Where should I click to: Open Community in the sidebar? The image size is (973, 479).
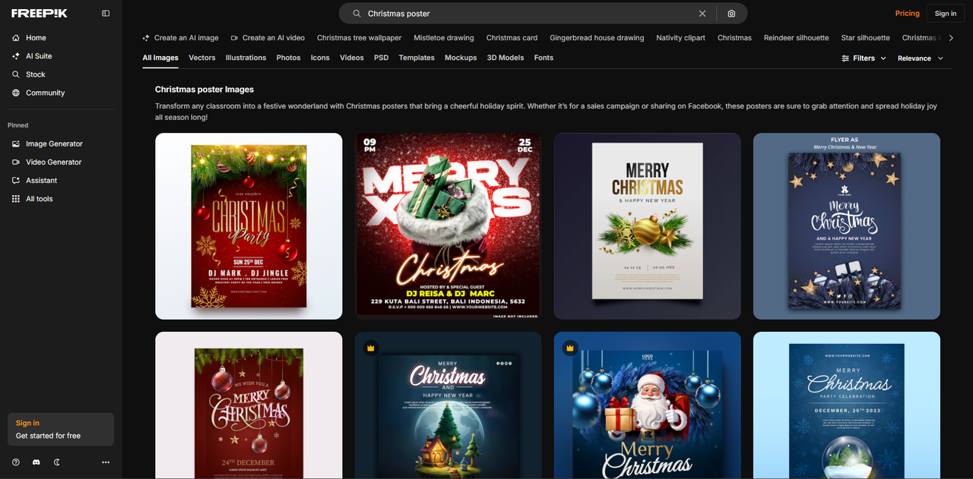click(45, 93)
